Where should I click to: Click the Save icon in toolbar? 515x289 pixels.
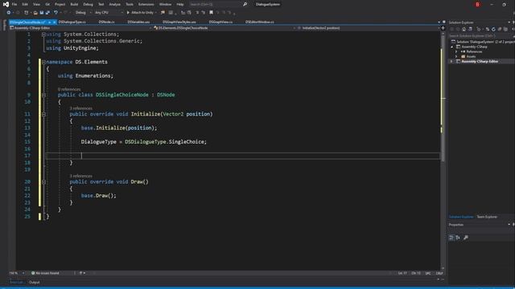(x=42, y=13)
